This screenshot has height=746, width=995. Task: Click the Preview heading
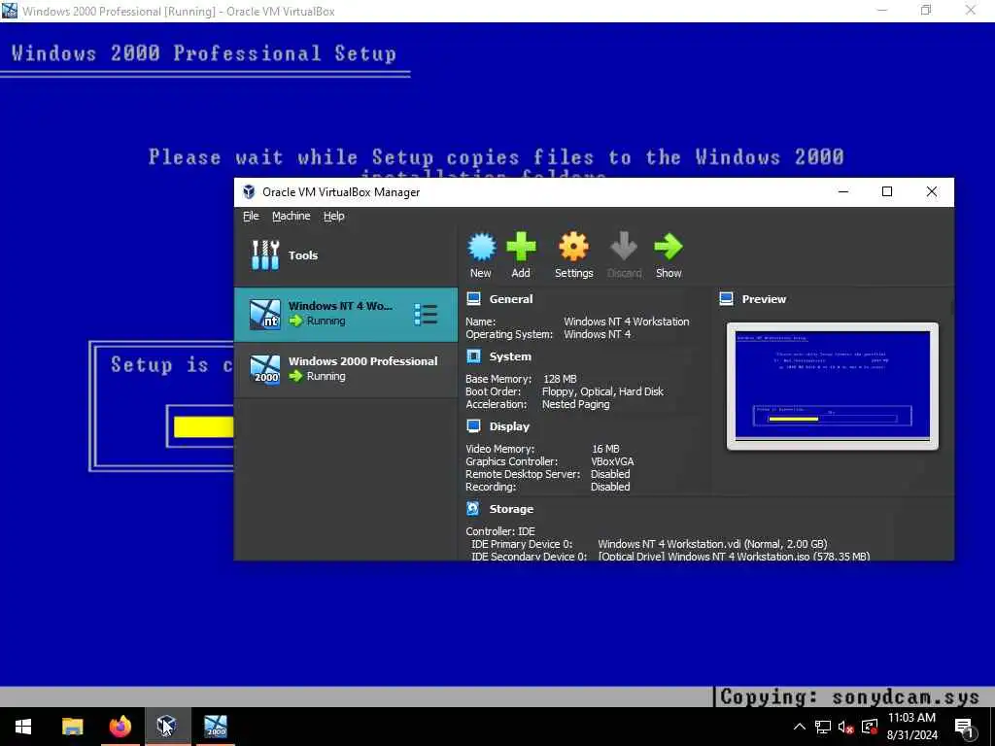[764, 299]
